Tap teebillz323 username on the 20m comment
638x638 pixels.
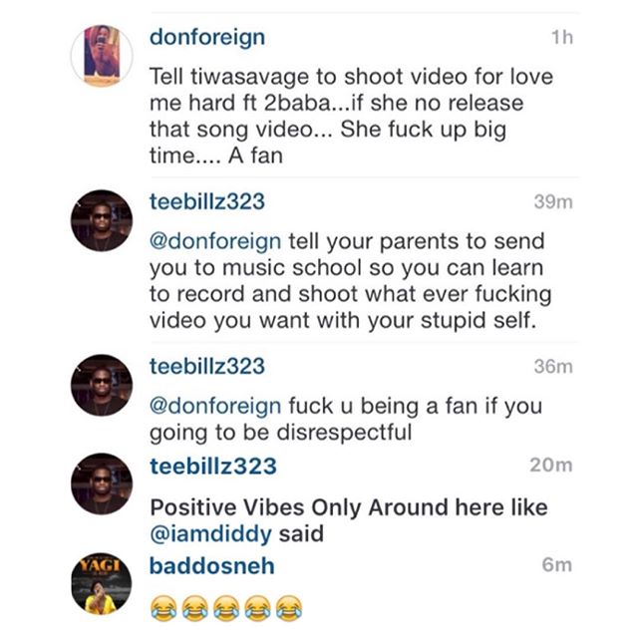[x=213, y=467]
